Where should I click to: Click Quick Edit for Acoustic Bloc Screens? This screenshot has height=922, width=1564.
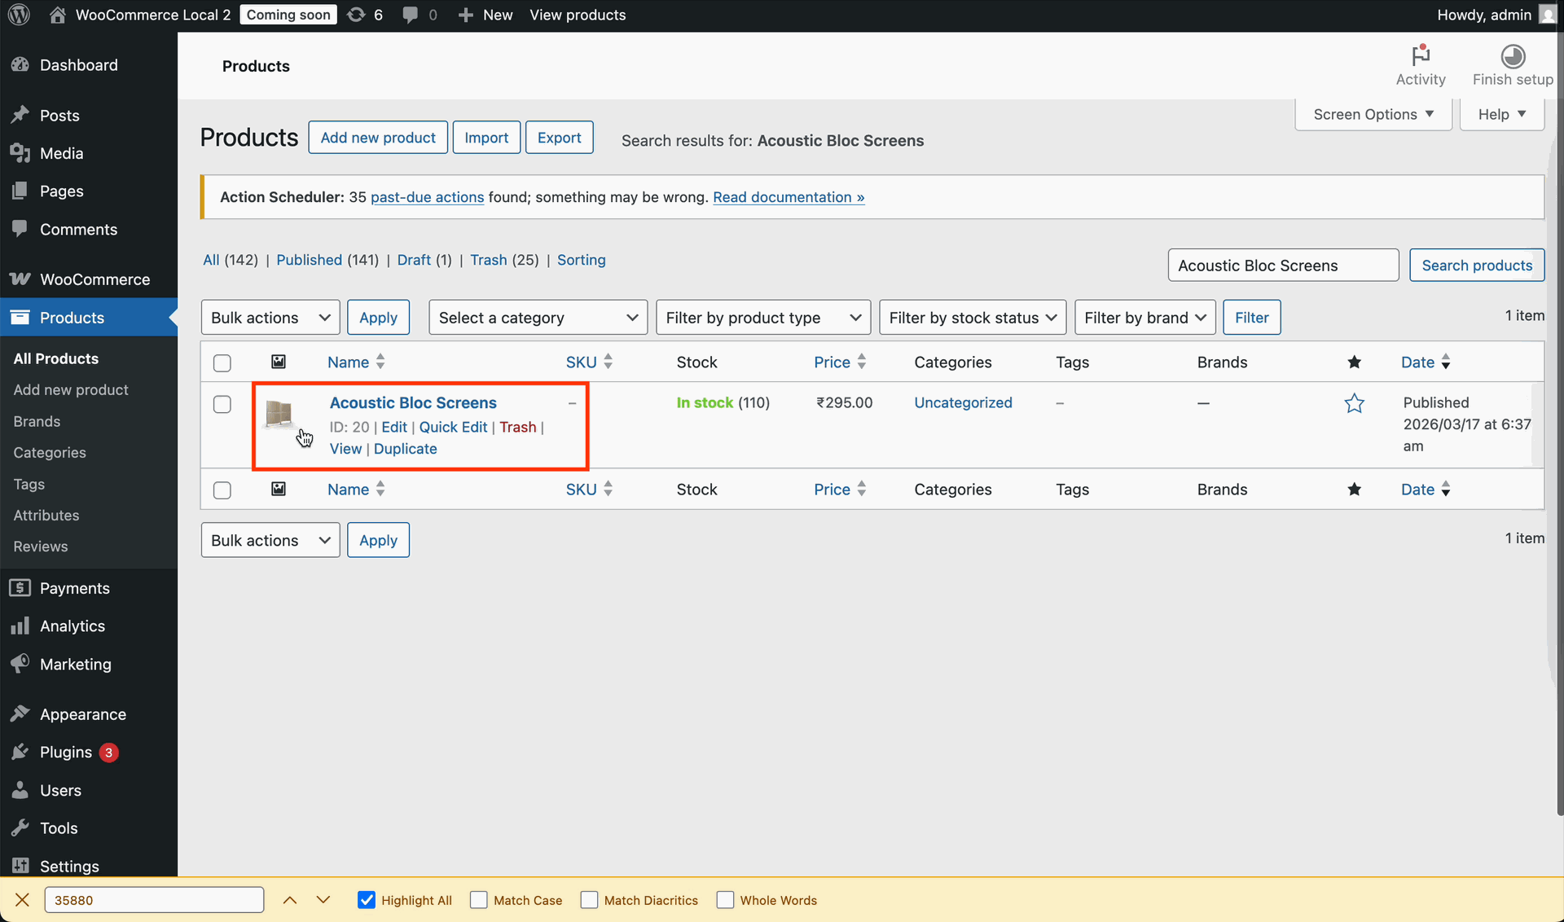click(453, 427)
